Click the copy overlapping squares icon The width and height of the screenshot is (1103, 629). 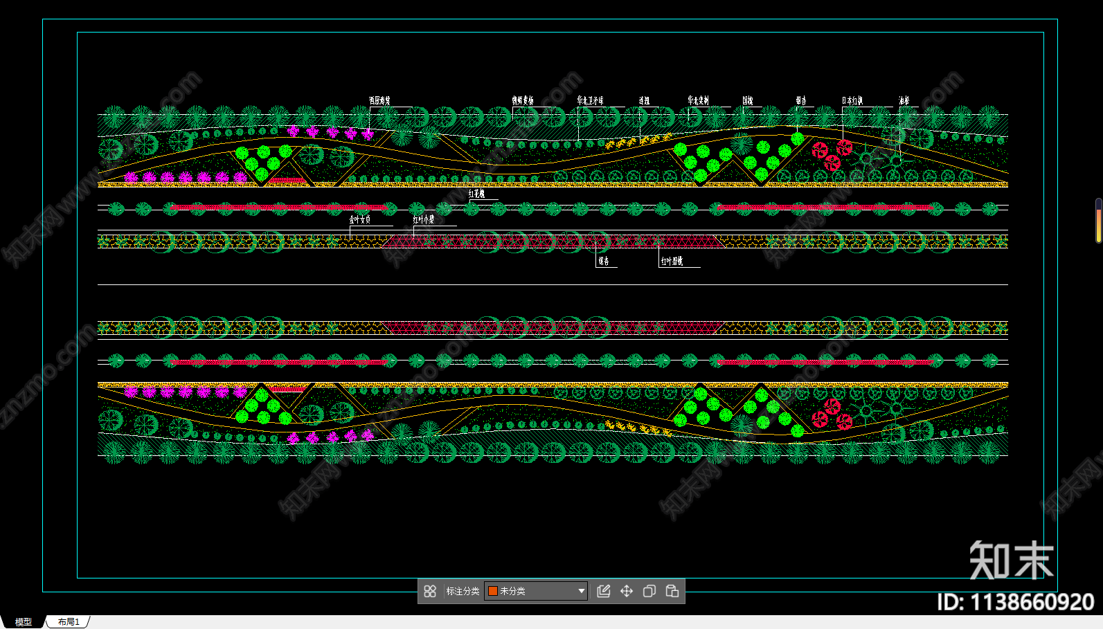pyautogui.click(x=649, y=591)
